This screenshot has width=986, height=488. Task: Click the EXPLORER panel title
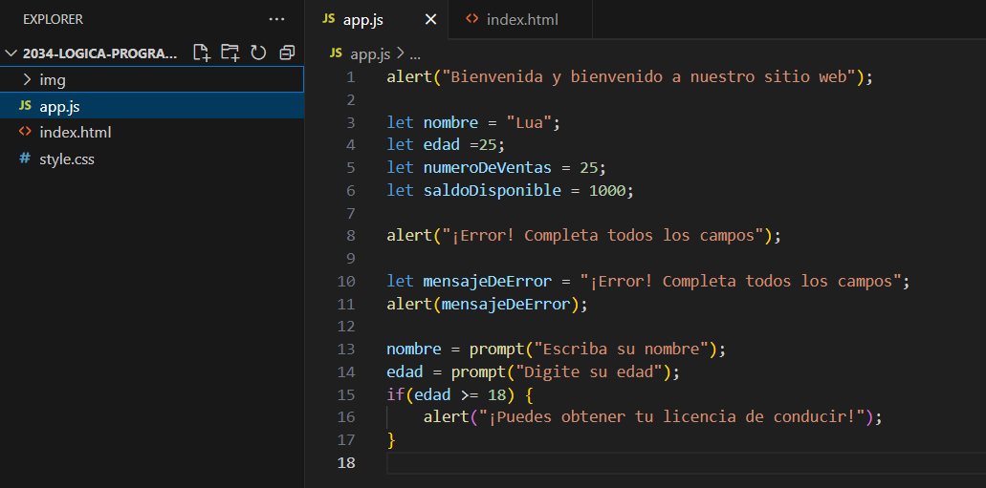click(x=53, y=19)
